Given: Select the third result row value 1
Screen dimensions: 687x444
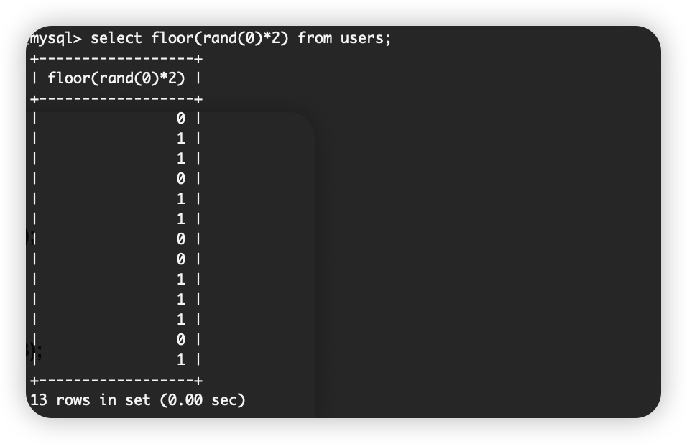Looking at the screenshot, I should pos(180,159).
